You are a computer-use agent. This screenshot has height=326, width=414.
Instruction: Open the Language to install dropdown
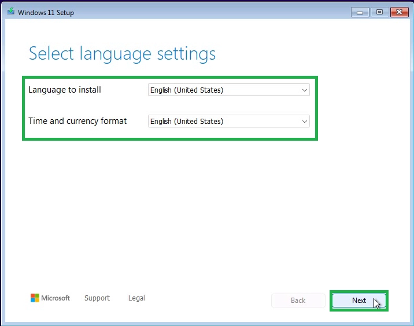click(x=228, y=90)
